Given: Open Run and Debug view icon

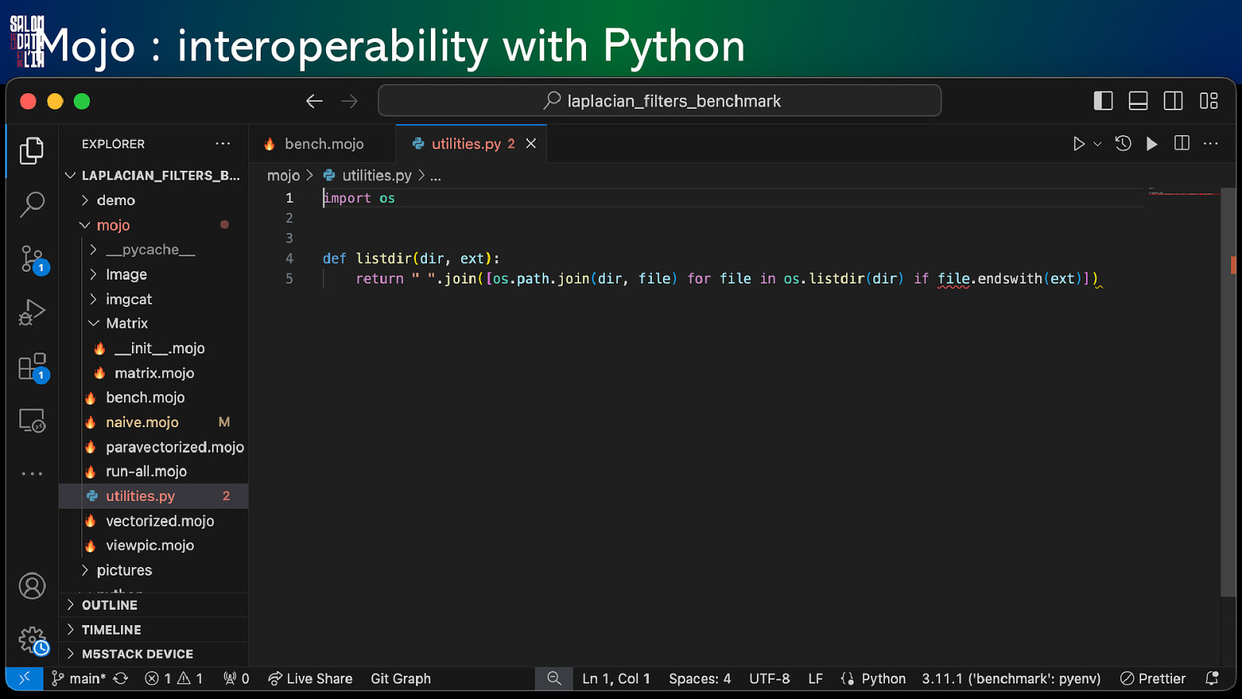Looking at the screenshot, I should coord(32,312).
